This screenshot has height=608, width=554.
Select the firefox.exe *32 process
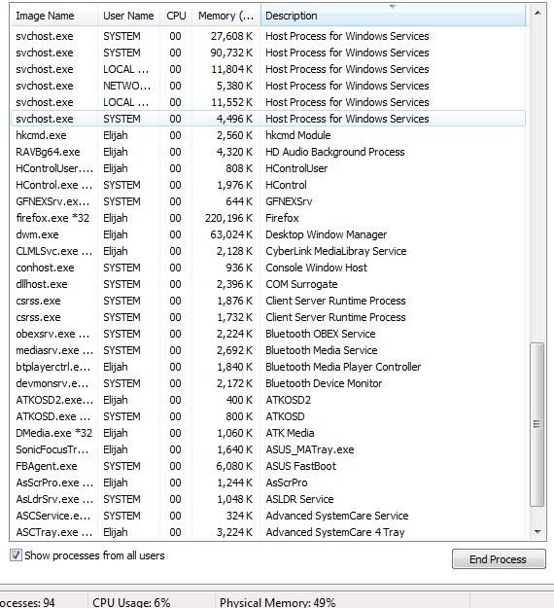[x=268, y=218]
